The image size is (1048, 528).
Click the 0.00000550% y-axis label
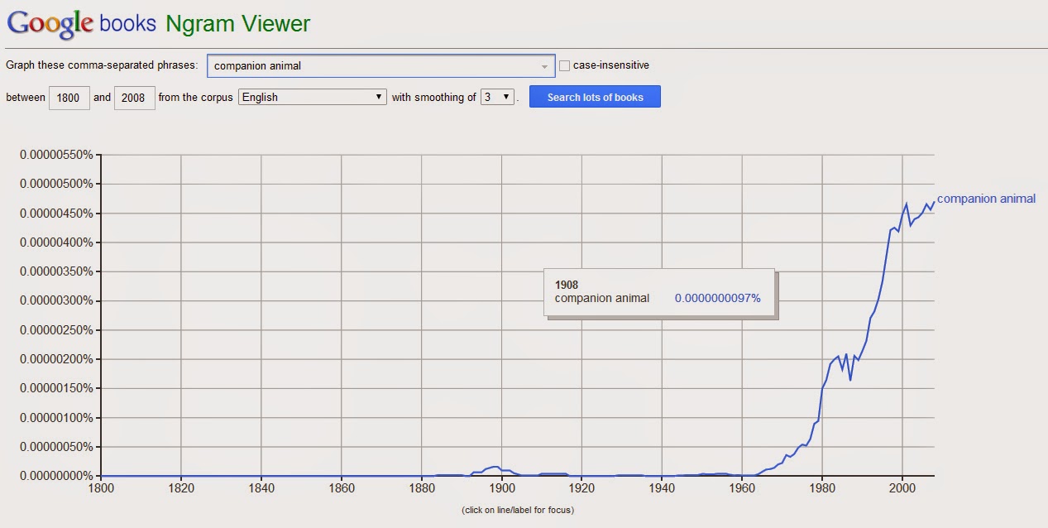tap(56, 155)
